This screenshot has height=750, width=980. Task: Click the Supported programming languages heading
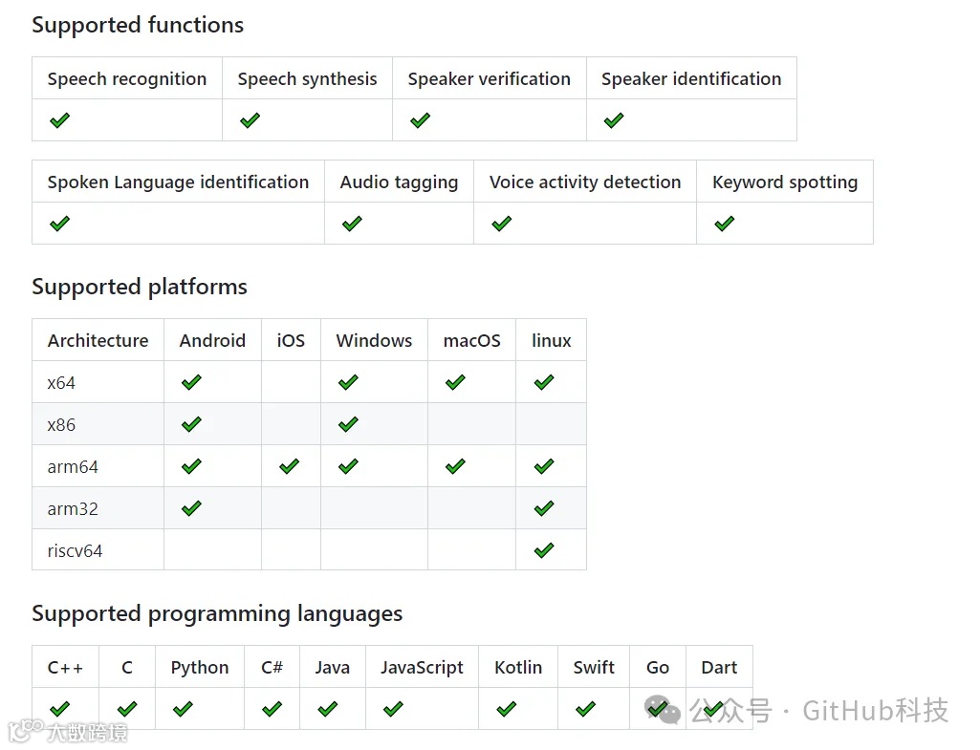point(217,613)
